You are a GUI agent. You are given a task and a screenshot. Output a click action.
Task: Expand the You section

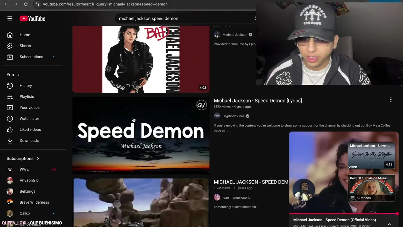click(x=13, y=75)
